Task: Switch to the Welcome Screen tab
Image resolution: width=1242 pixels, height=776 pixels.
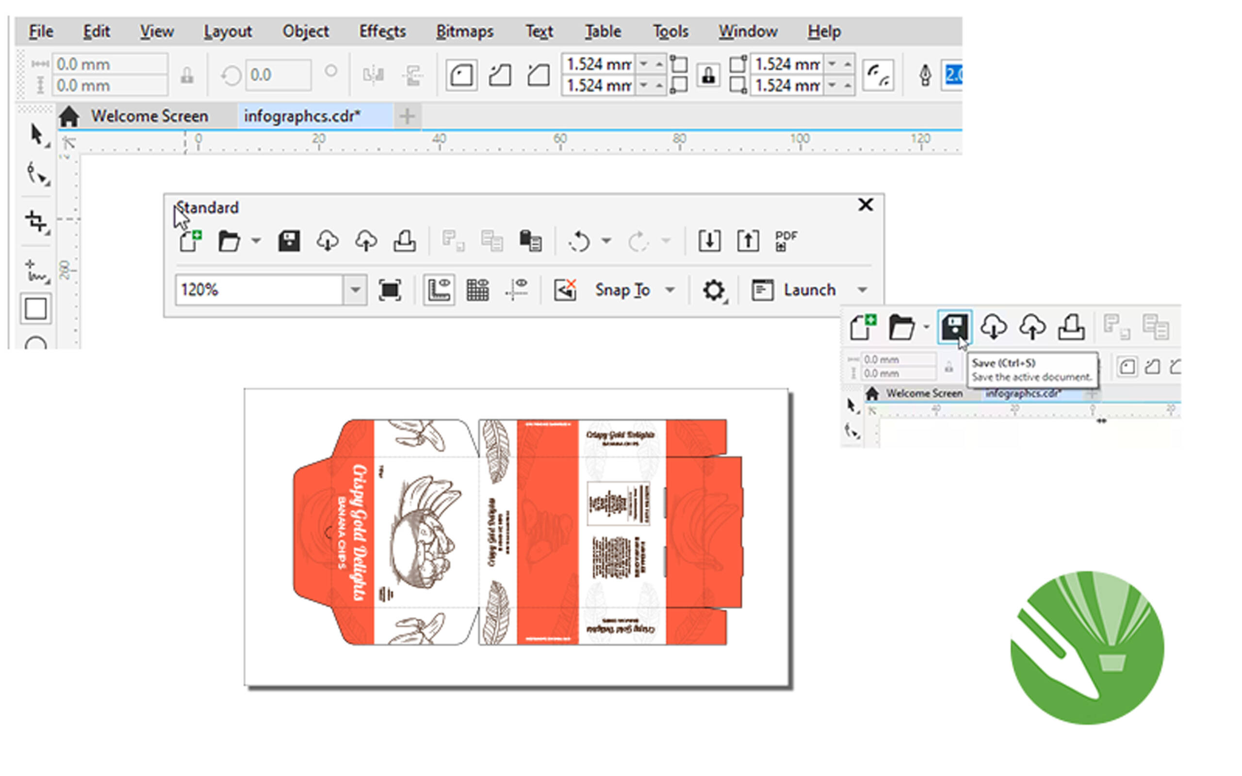Action: pyautogui.click(x=150, y=116)
